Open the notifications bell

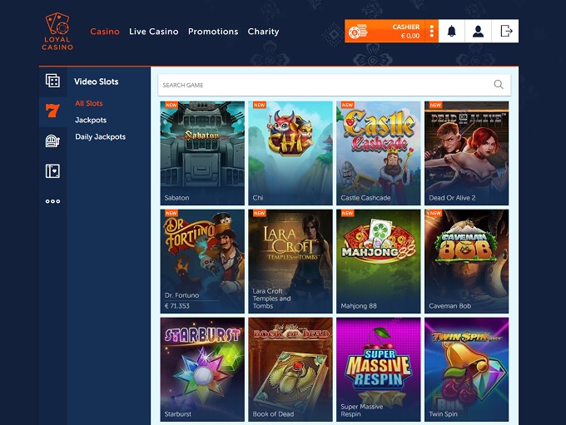pyautogui.click(x=452, y=32)
